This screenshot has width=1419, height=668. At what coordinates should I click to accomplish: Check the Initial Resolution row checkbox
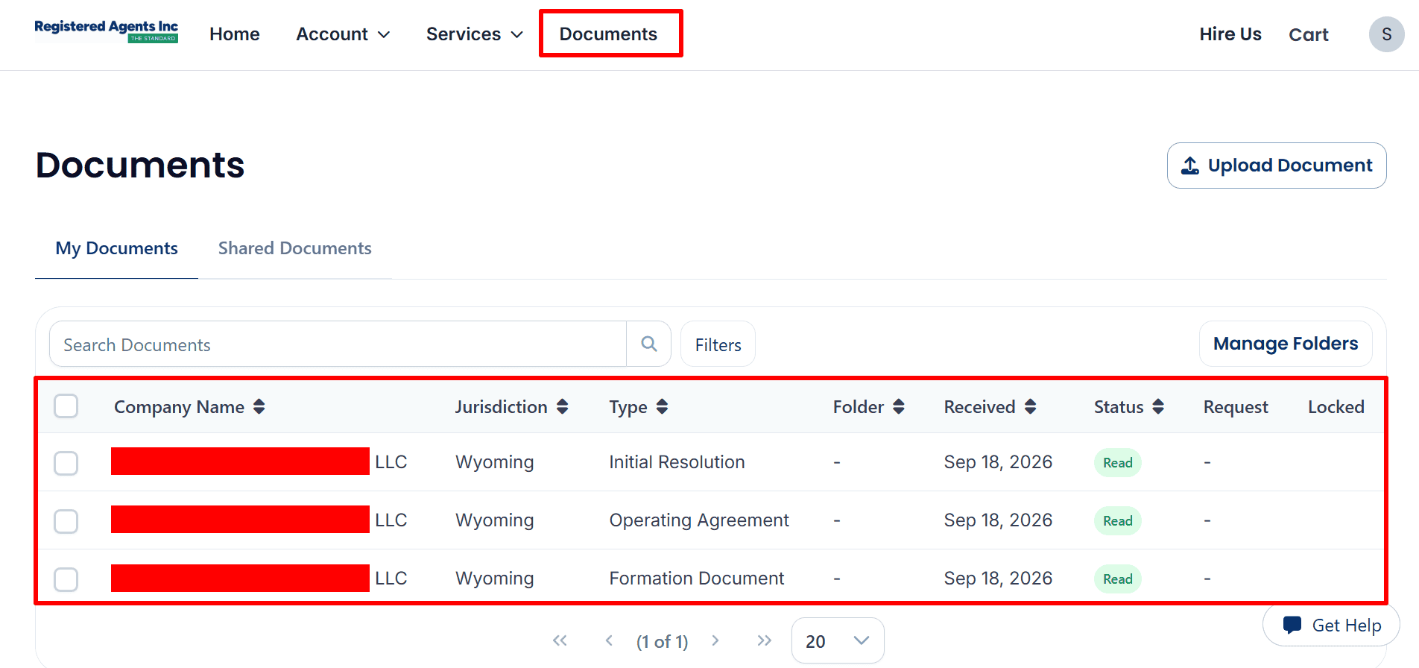tap(66, 463)
